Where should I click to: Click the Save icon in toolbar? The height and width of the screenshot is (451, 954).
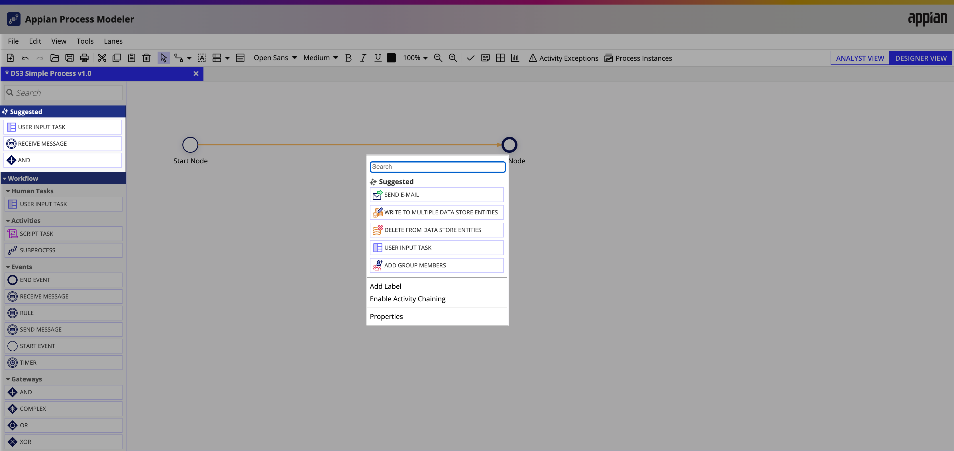point(70,58)
